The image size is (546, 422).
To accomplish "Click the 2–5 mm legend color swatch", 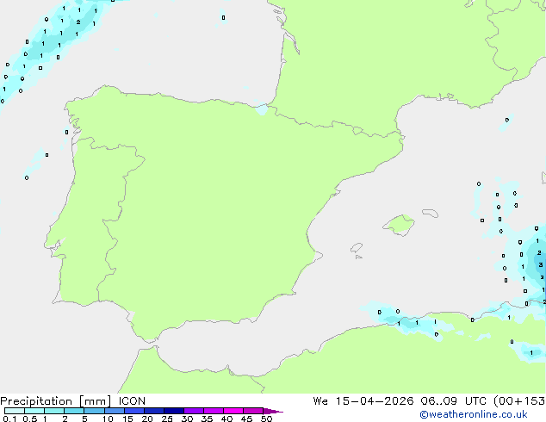I will coord(74,411).
